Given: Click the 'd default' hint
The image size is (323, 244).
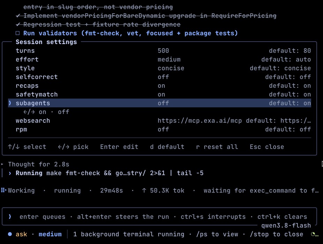Looking at the screenshot, I should tap(167, 147).
